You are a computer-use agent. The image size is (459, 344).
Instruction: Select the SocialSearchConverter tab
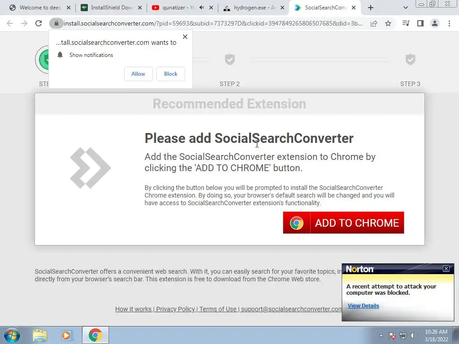coord(325,8)
